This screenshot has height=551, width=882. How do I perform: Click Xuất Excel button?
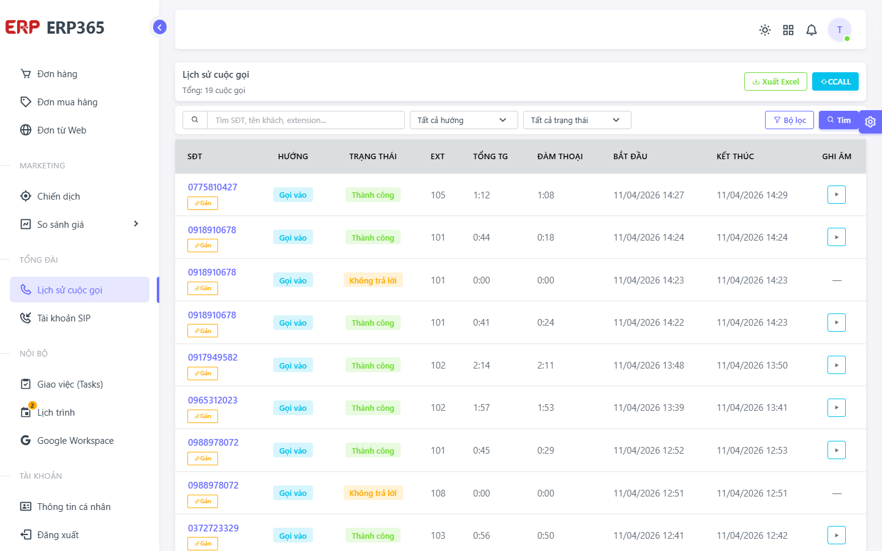tap(775, 81)
